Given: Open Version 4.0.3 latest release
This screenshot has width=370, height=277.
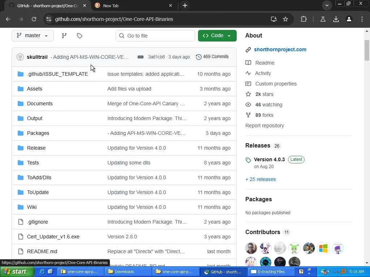Looking at the screenshot, I should point(269,159).
